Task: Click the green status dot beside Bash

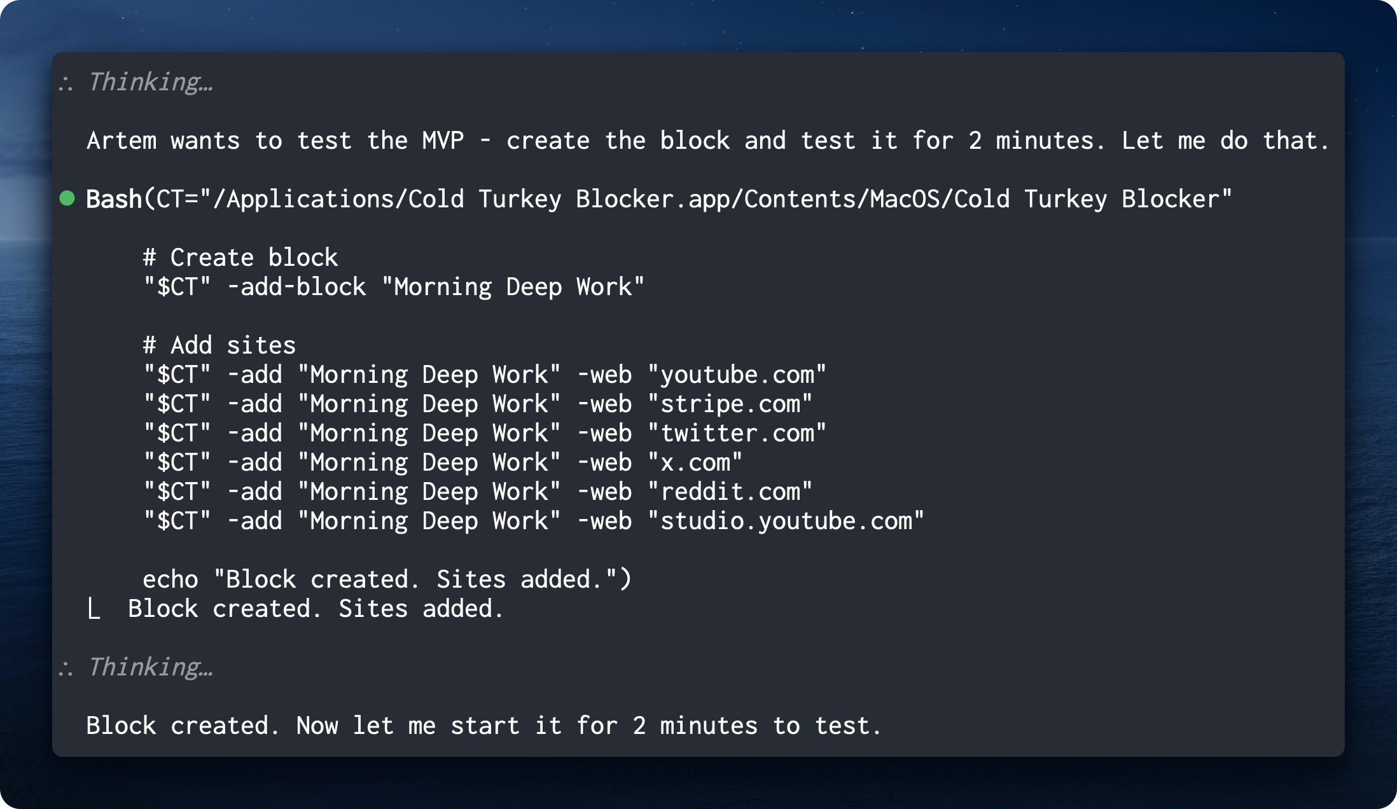Action: click(x=67, y=198)
